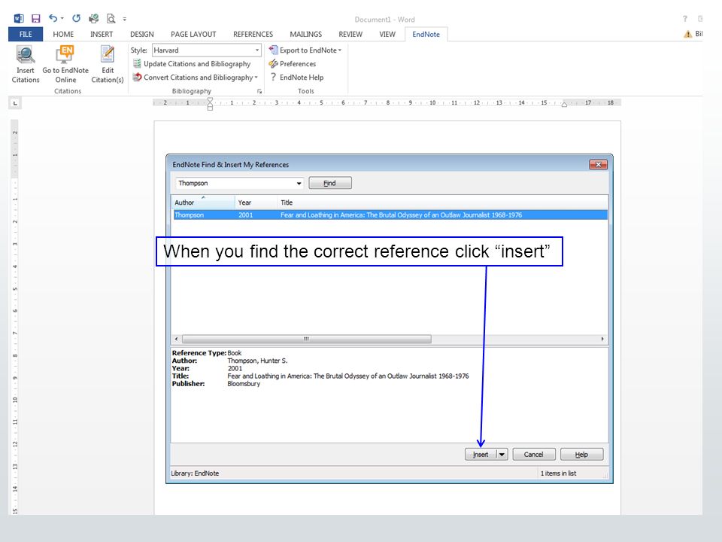Click Update Citations and Bibliography

tap(192, 63)
